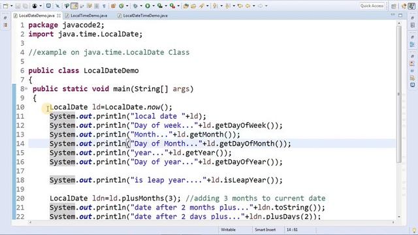
Task: Click the Debug bug toolbar icon
Action: click(x=135, y=6)
